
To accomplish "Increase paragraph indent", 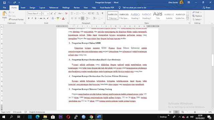I will click(93, 13).
